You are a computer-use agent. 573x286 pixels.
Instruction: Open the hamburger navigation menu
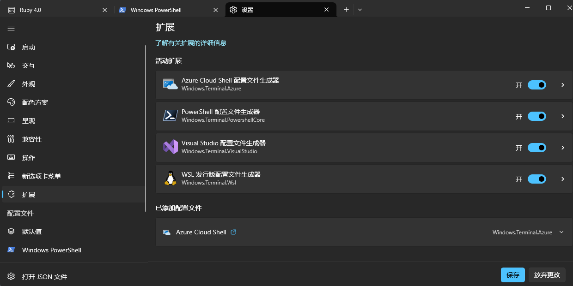coord(11,28)
